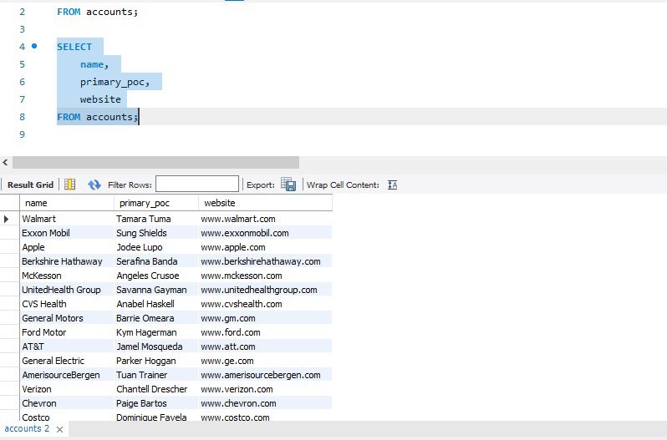Toggle form editor grid icon beside Result Grid
The image size is (667, 440).
[x=69, y=185]
